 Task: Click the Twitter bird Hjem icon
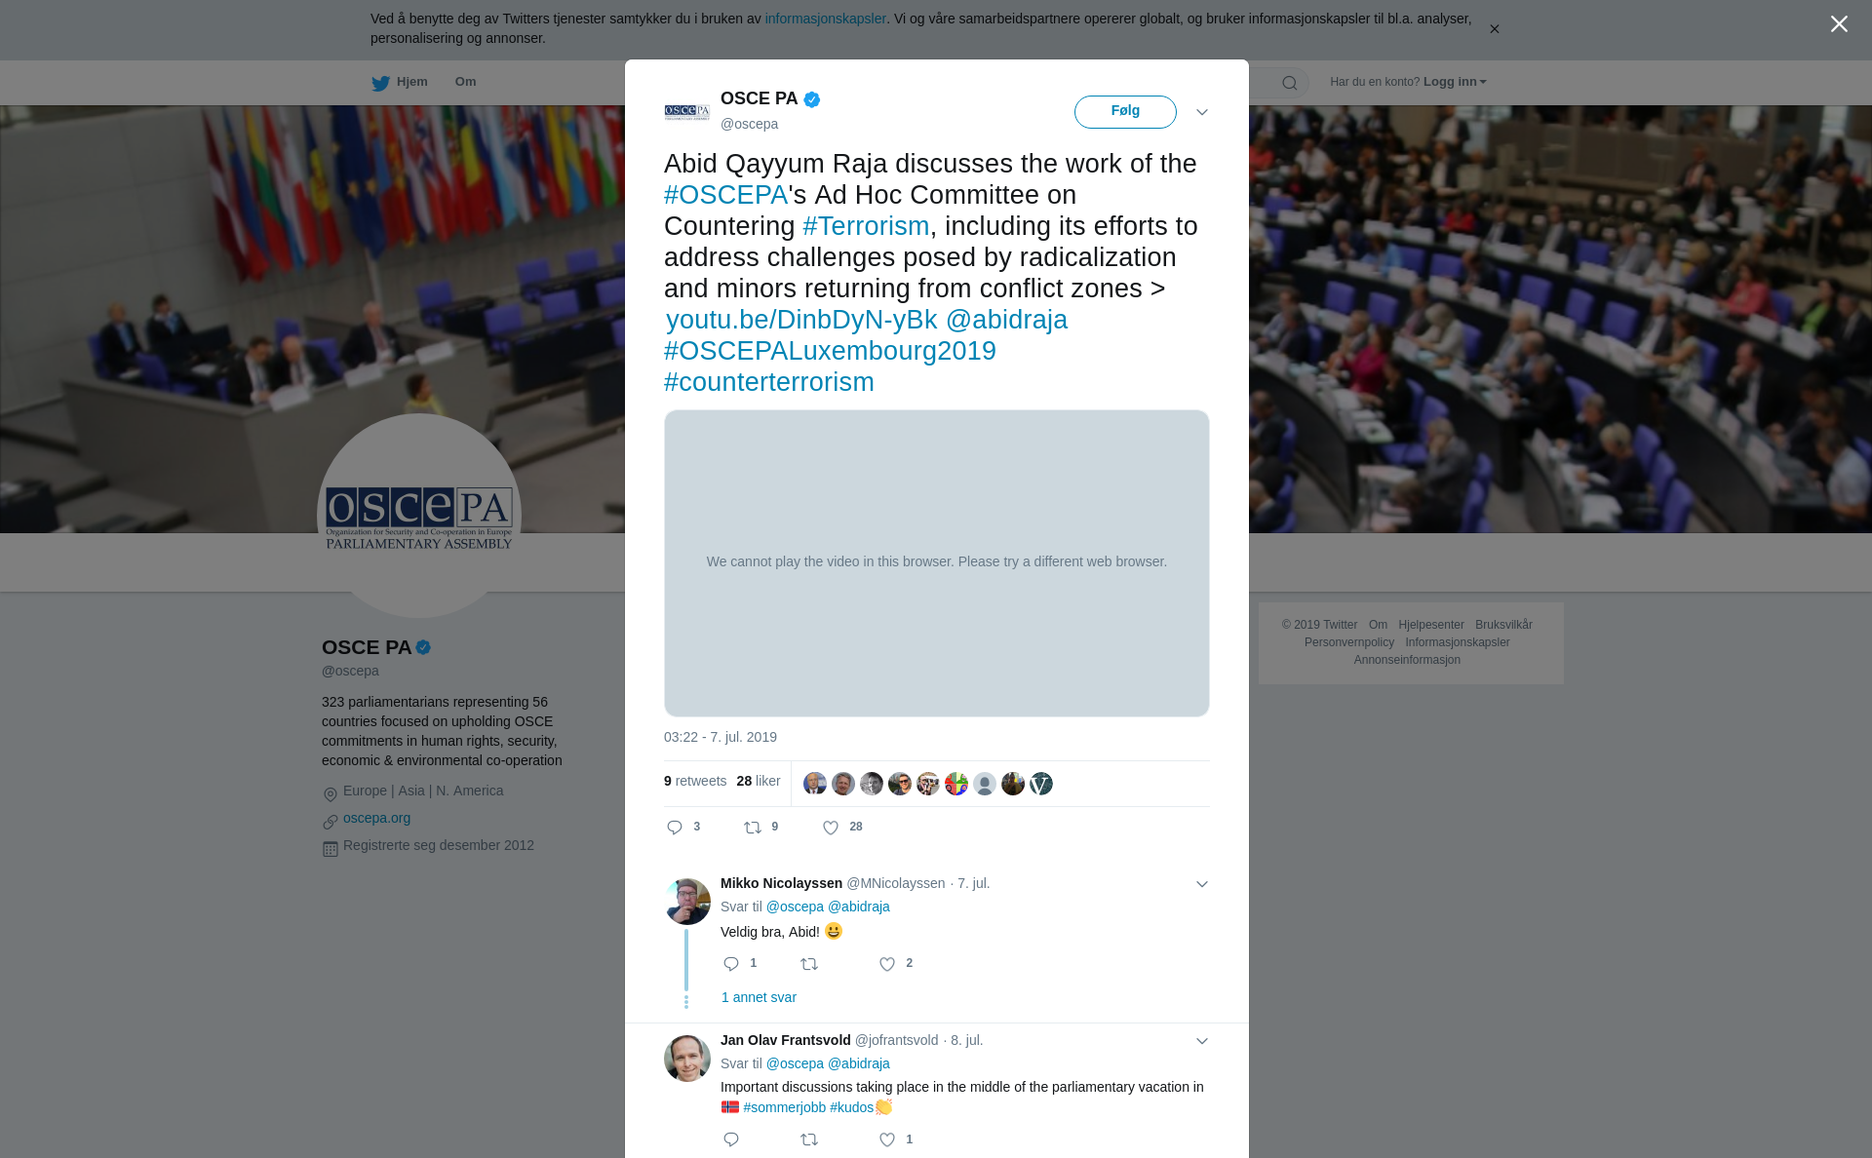[380, 83]
